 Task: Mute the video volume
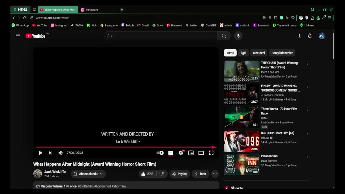tap(61, 153)
